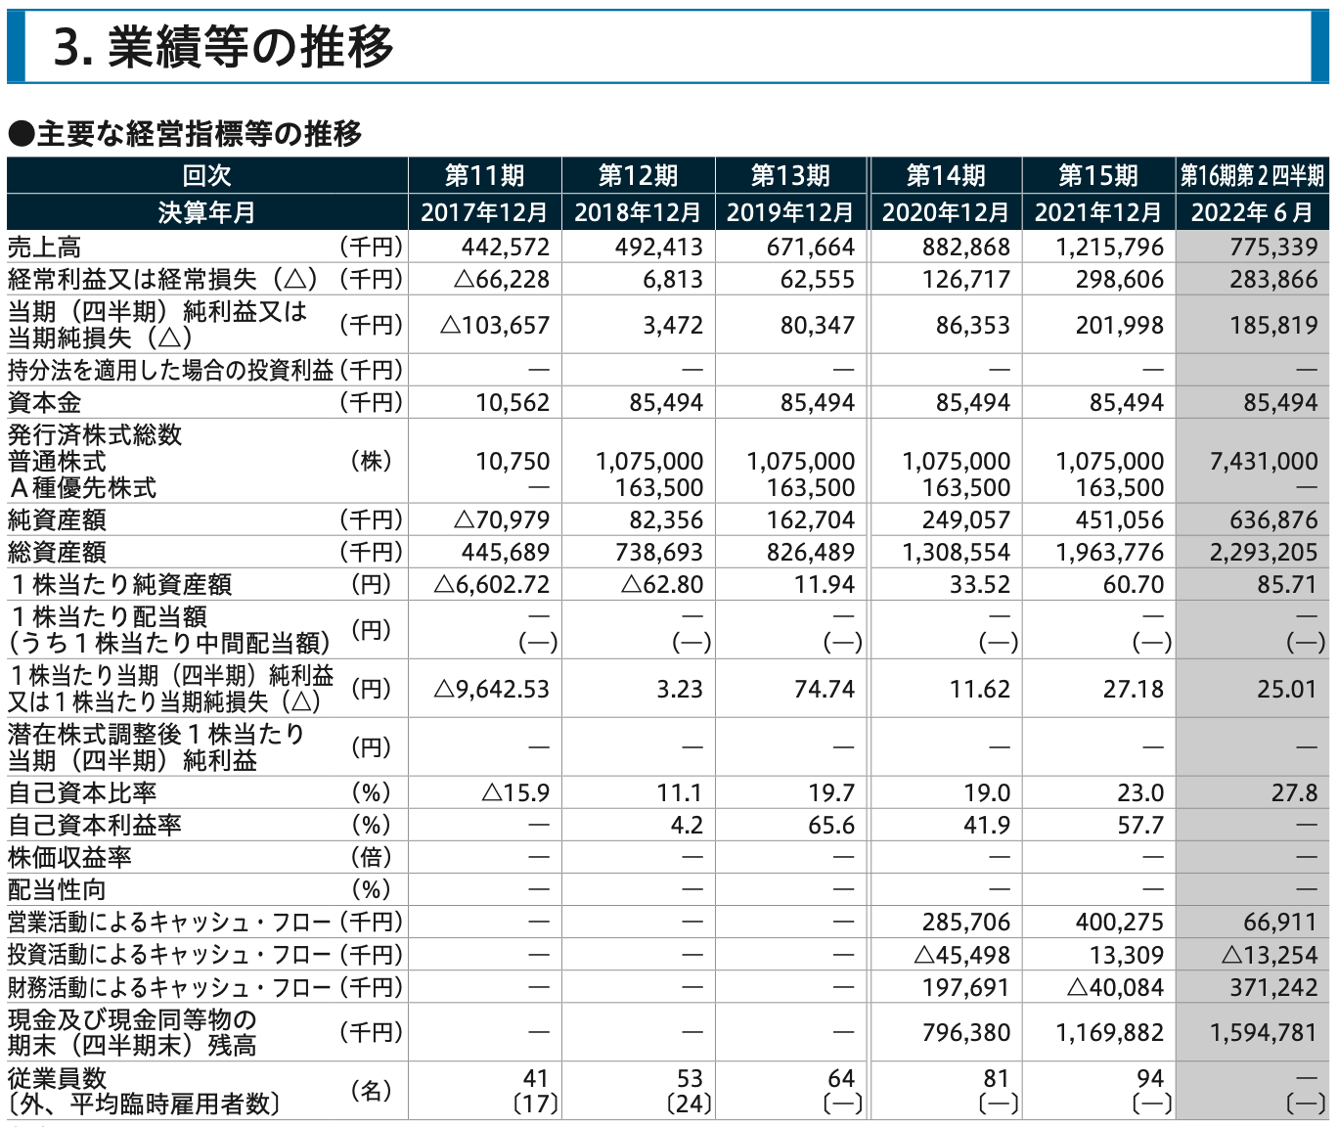Click the 純資産額 row label

(x=57, y=519)
